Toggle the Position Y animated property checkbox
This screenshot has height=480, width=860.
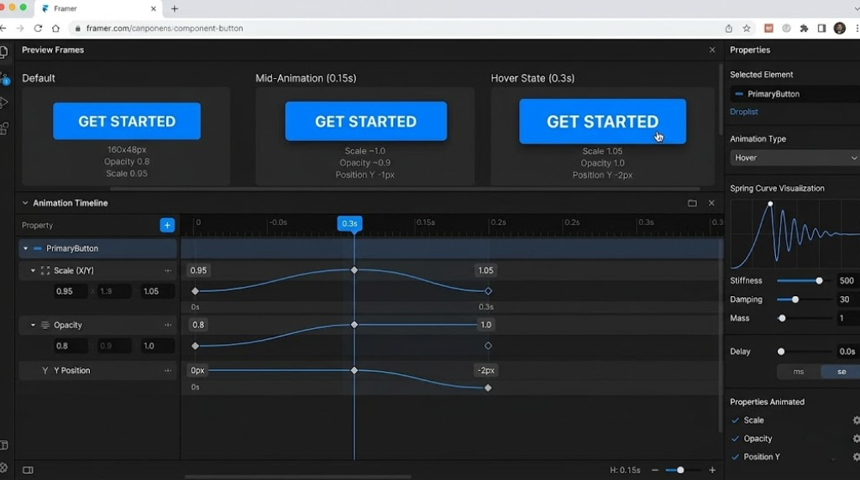tap(736, 457)
